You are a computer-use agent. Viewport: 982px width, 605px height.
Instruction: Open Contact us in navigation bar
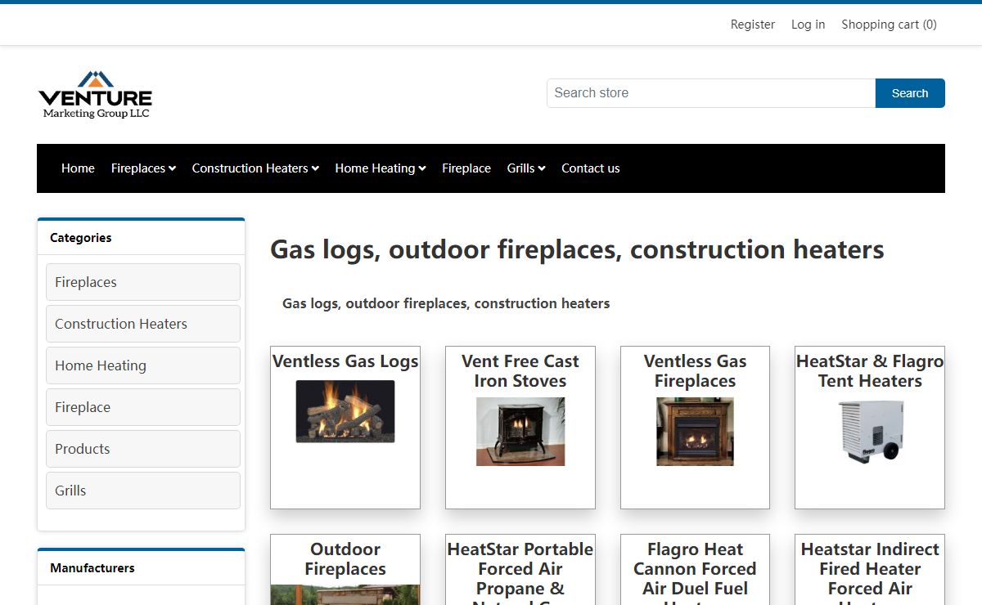point(590,168)
